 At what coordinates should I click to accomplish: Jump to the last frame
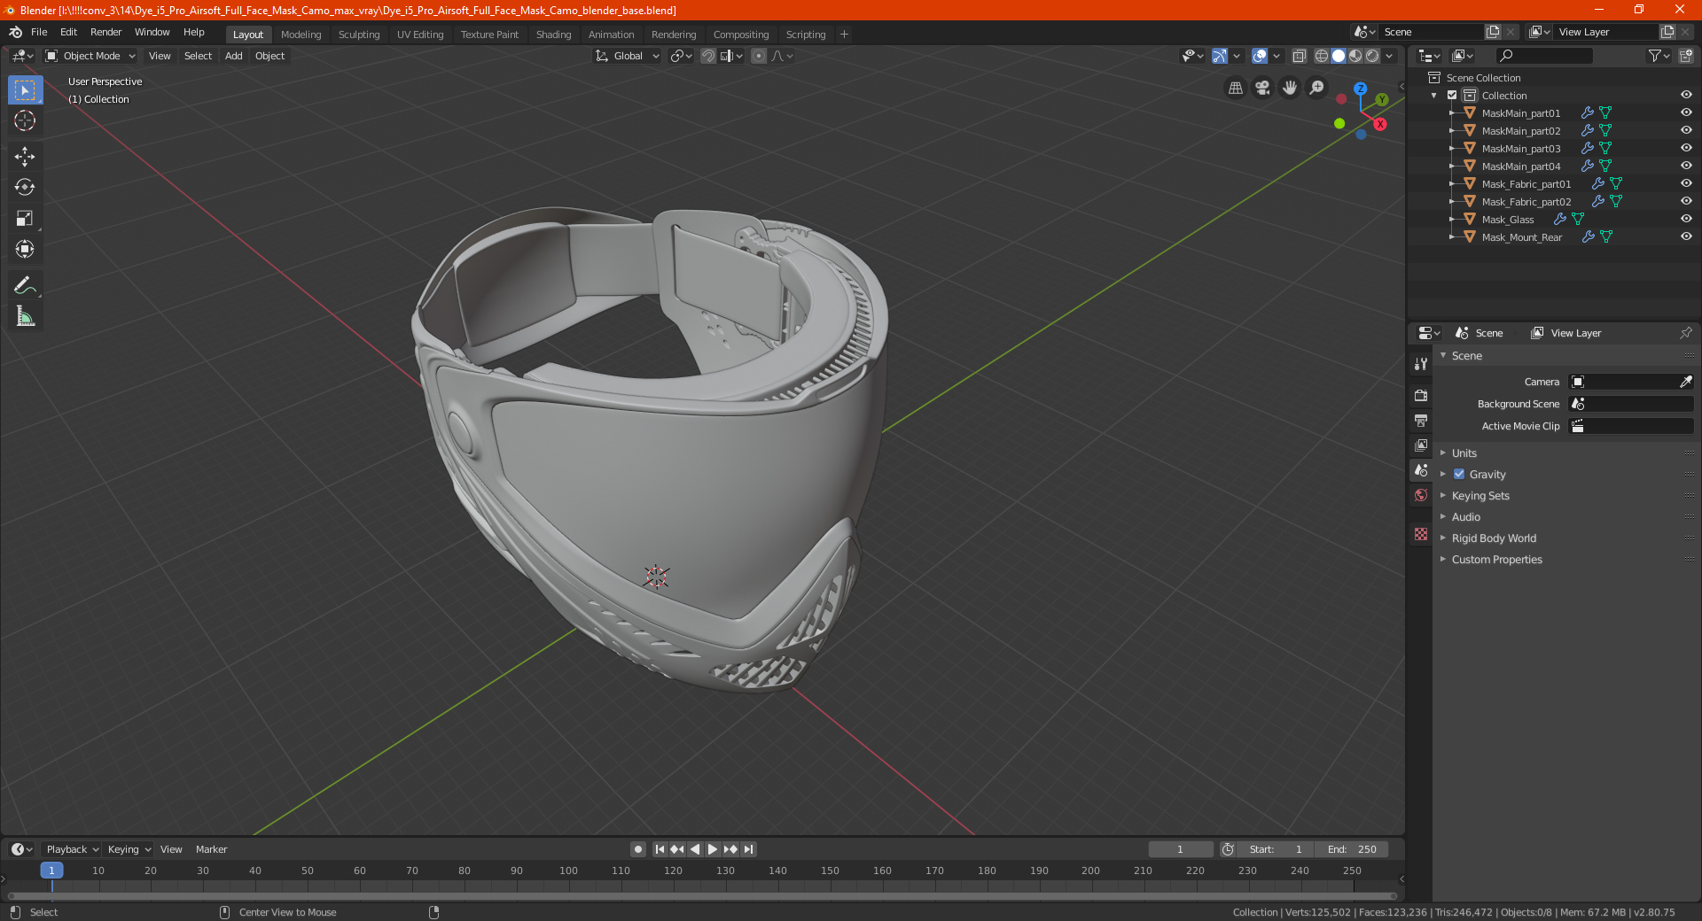748,849
